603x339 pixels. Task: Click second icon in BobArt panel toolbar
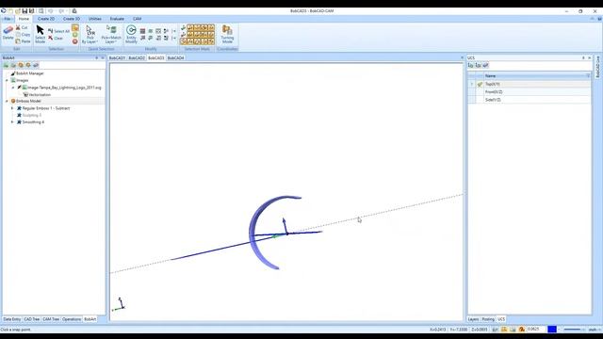(13, 65)
